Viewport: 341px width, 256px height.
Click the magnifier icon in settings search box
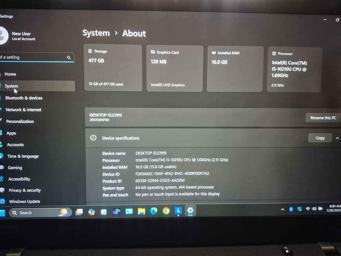coord(69,57)
